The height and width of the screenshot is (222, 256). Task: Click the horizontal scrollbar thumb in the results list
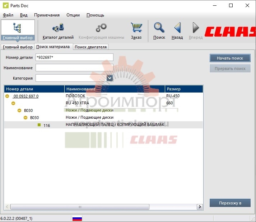pyautogui.click(x=80, y=207)
